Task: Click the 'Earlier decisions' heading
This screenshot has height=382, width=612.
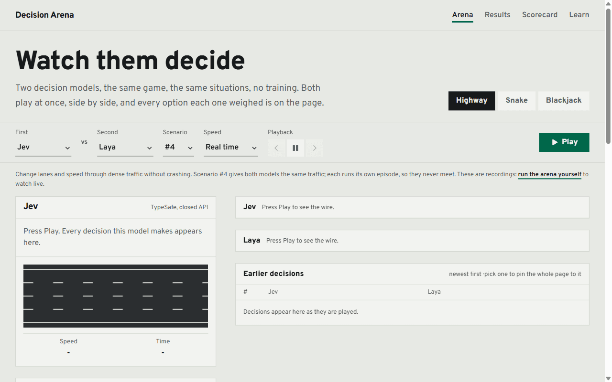Action: click(273, 274)
